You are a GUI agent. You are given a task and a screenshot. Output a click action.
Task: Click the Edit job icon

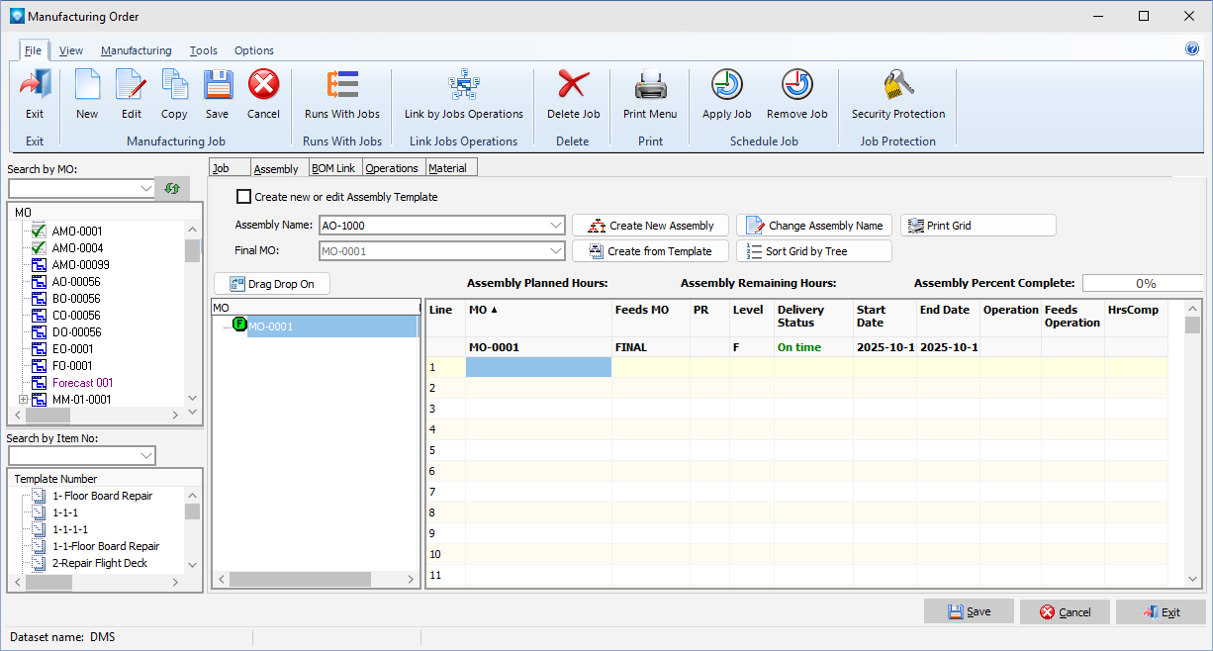[x=132, y=85]
